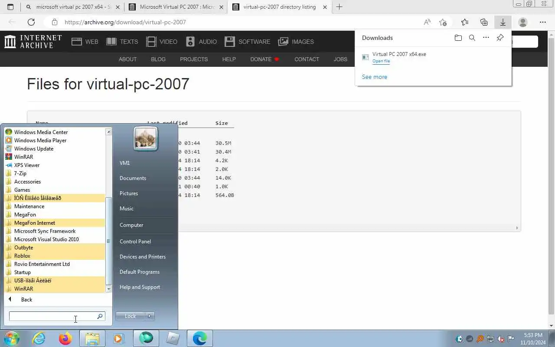Click See more in Downloads panel
555x347 pixels.
pyautogui.click(x=375, y=77)
